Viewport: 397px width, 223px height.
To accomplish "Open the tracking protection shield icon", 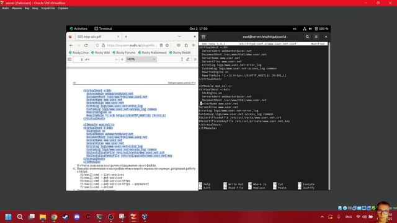I will (97, 45).
